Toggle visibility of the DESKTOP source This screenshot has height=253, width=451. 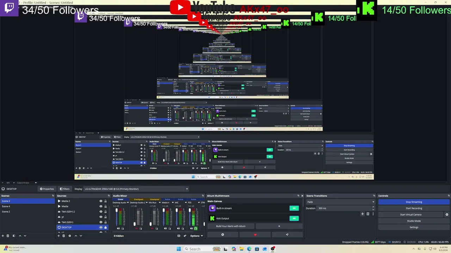click(101, 227)
